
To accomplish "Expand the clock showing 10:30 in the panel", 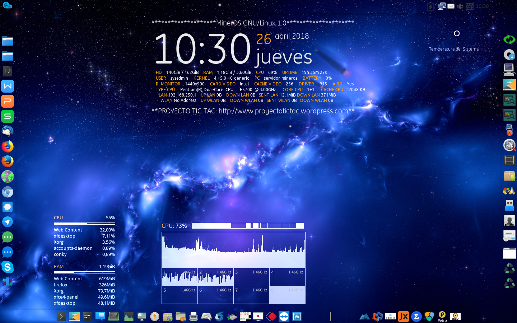I will pyautogui.click(x=482, y=6).
